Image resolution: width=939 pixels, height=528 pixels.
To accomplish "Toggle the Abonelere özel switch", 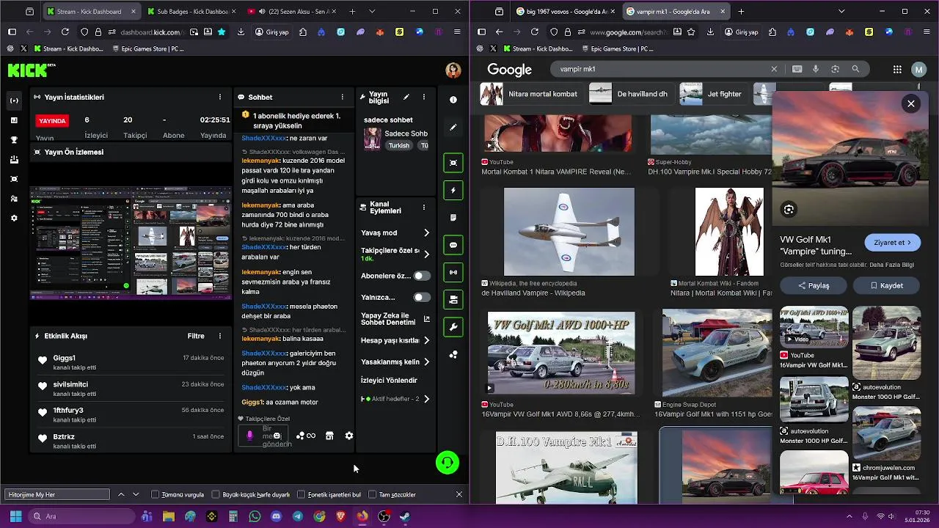I will point(422,276).
